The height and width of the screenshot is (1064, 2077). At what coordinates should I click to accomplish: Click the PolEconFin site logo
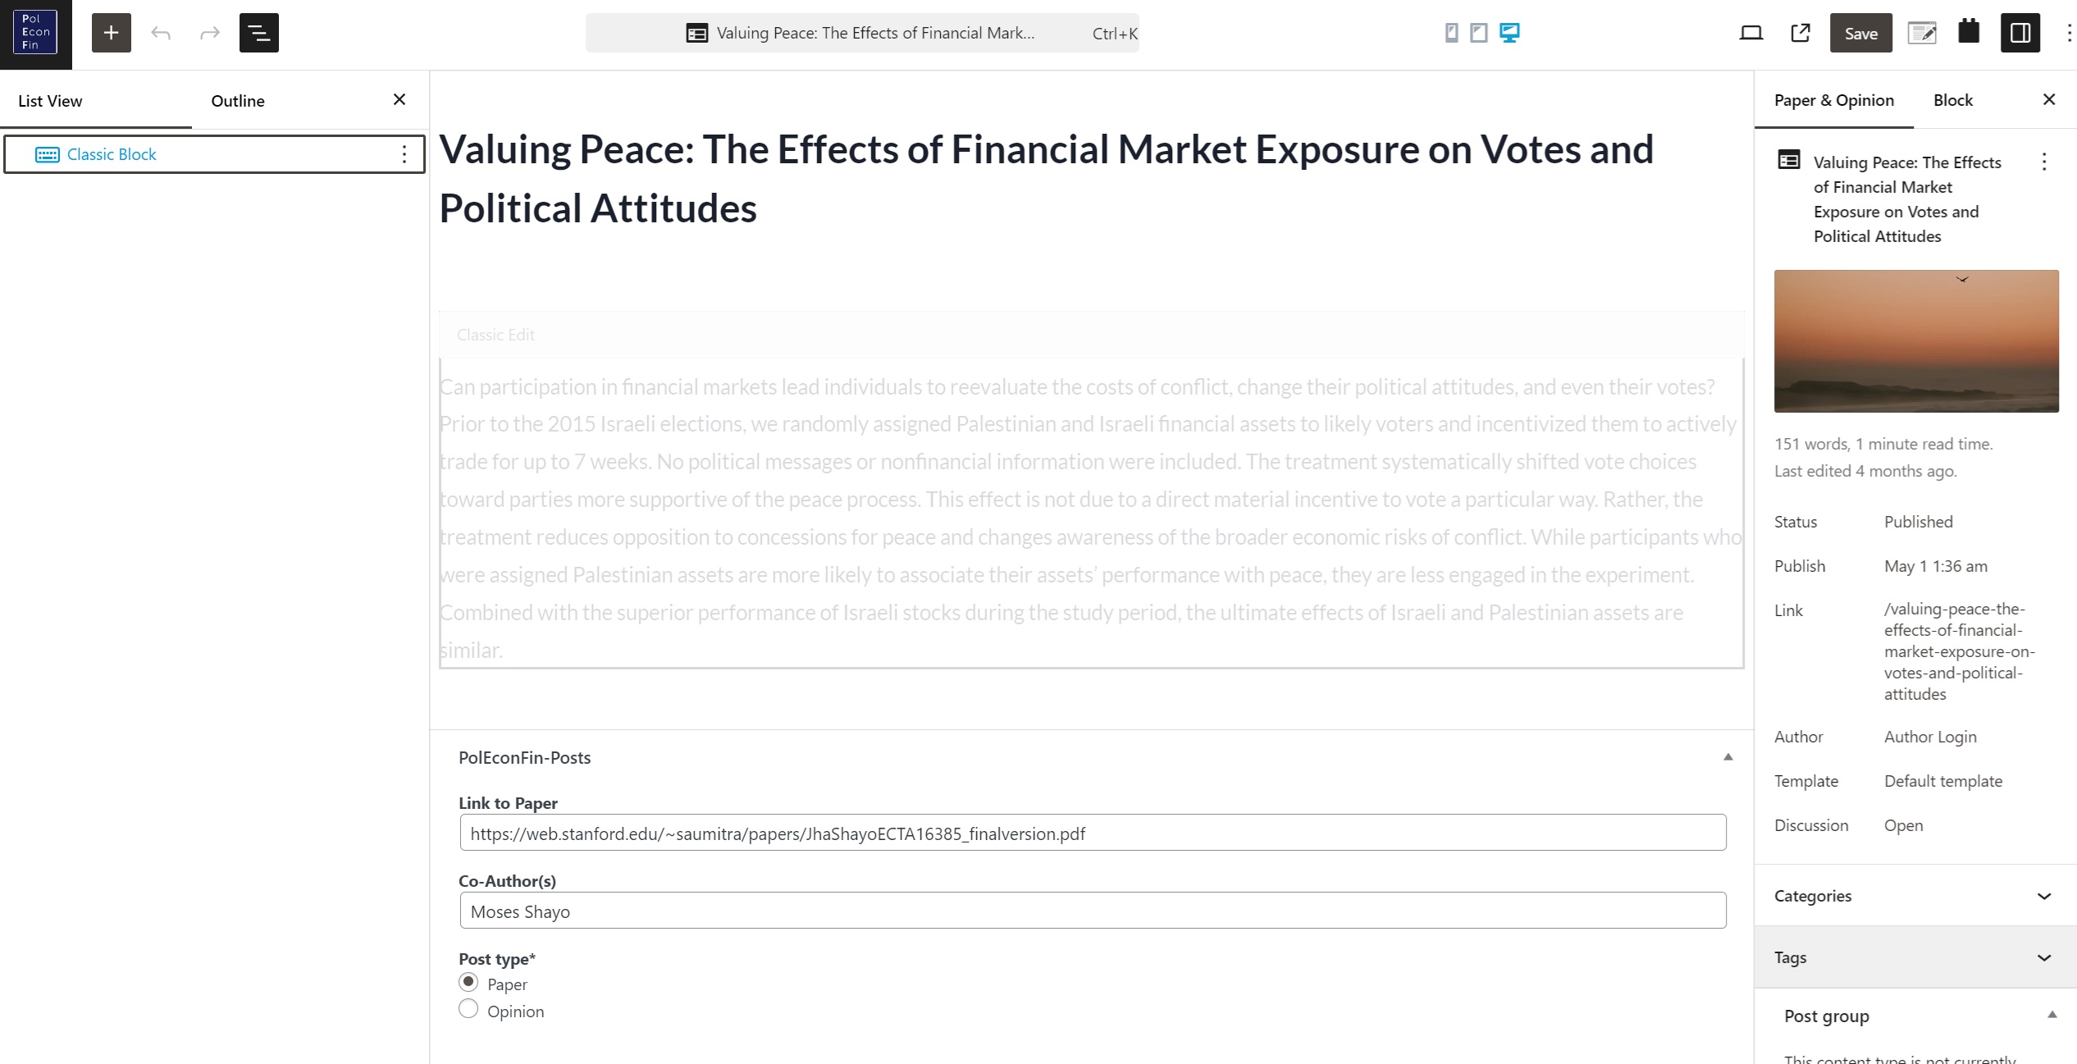pos(36,33)
